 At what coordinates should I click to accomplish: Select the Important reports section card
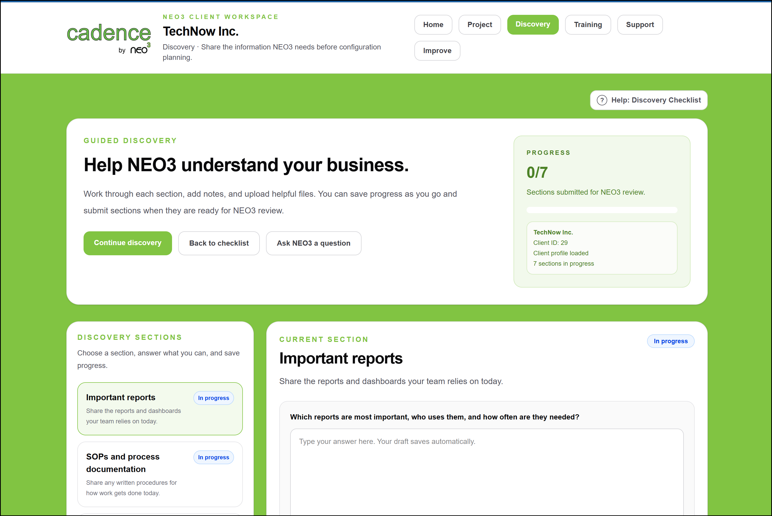(x=160, y=408)
